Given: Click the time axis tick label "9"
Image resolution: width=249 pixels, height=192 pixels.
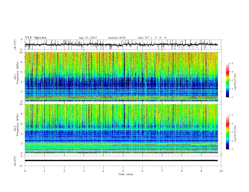Looking at the screenshot, I should pos(201,171).
